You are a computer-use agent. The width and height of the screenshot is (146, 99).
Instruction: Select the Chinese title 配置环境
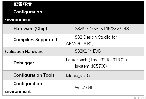[x=23, y=4]
